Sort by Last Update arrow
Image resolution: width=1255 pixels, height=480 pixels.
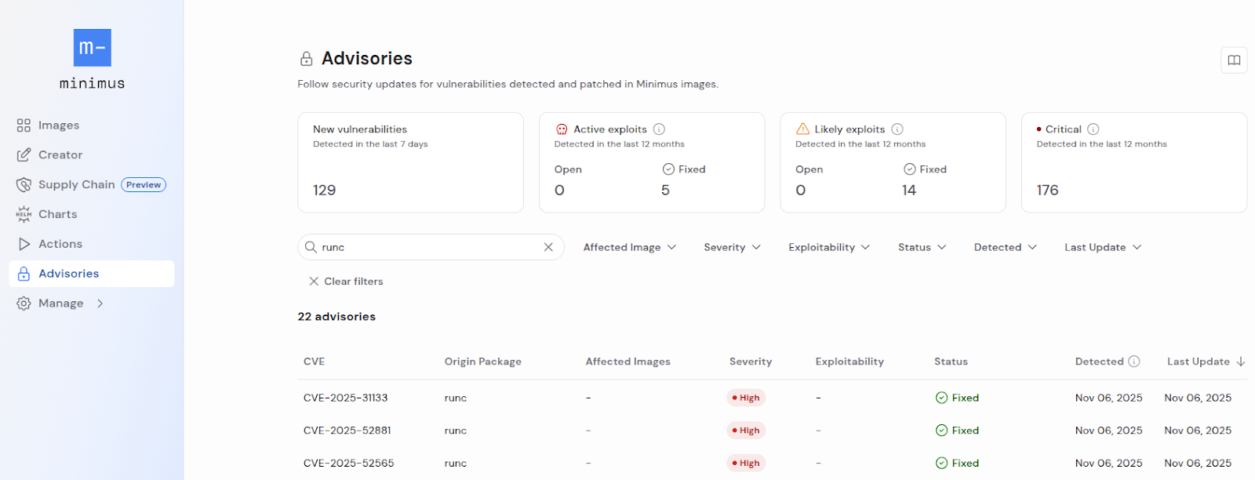click(x=1241, y=362)
